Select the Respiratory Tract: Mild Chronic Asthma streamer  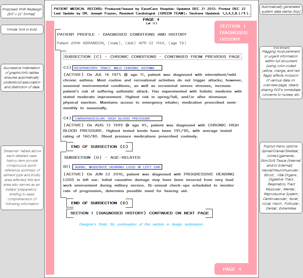pyautogui.click(x=117, y=68)
